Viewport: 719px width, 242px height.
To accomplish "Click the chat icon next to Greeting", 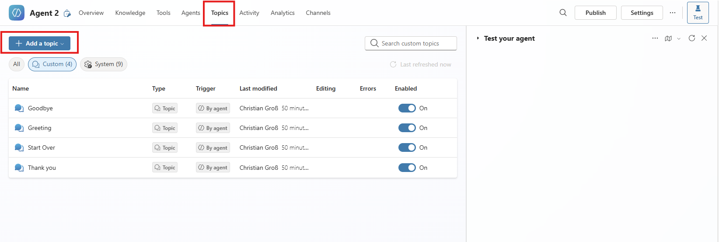I will 19,128.
